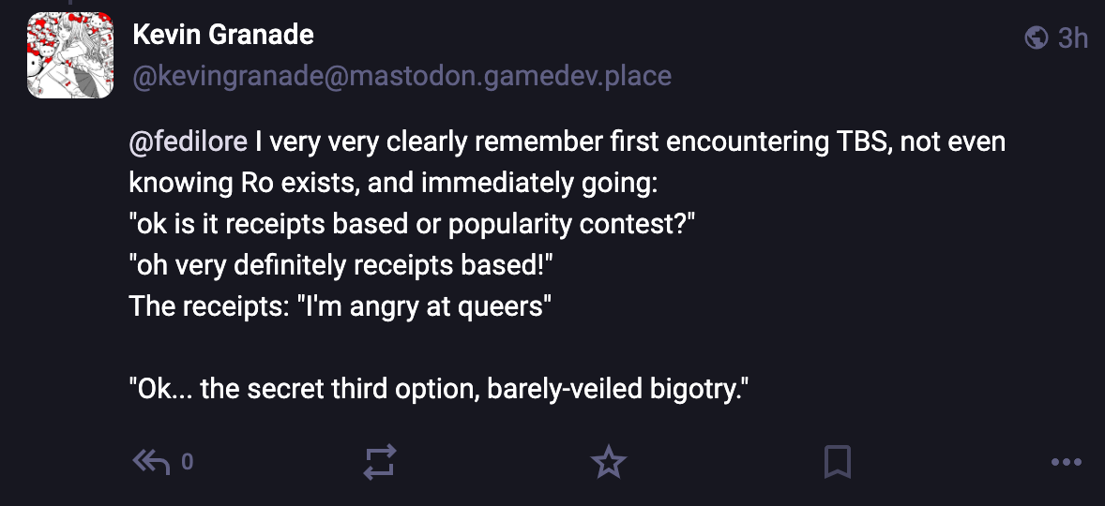The image size is (1105, 506).
Task: Click the @kevingranade@mastodon.gamedev.place handle
Action: [401, 75]
